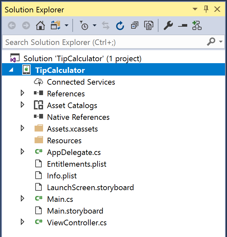227x237 pixels.
Task: Select LaunchScreen.storyboard file
Action: pos(90,188)
